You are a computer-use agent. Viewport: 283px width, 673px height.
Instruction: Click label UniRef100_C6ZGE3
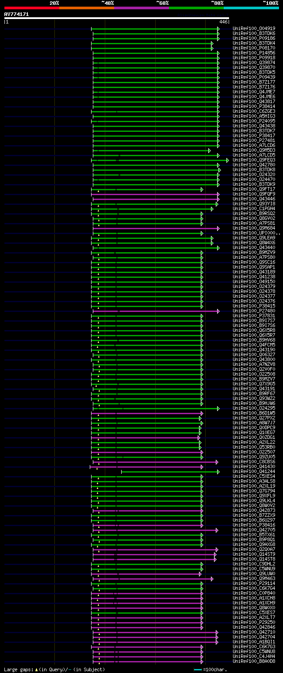[254, 112]
